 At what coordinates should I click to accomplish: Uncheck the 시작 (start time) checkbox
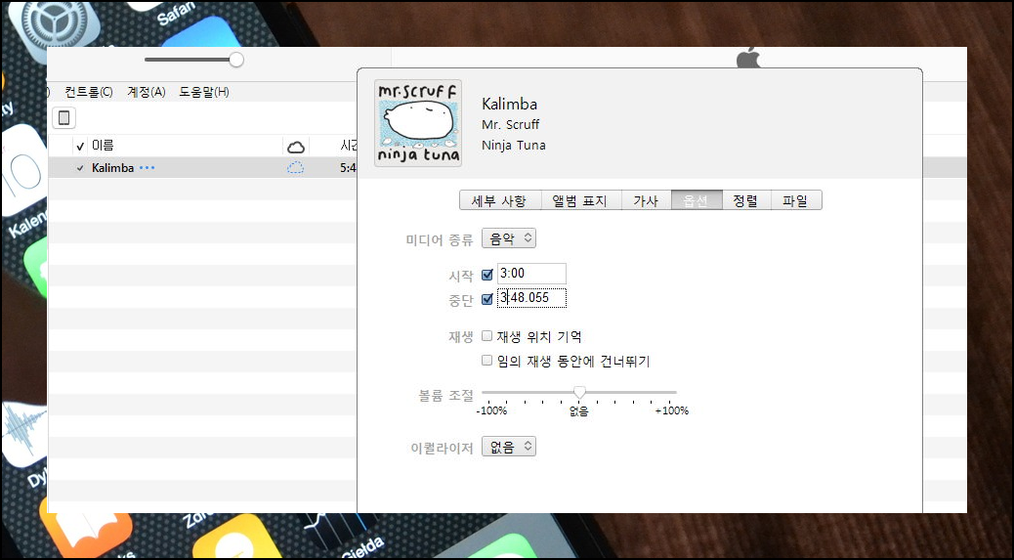coord(487,275)
